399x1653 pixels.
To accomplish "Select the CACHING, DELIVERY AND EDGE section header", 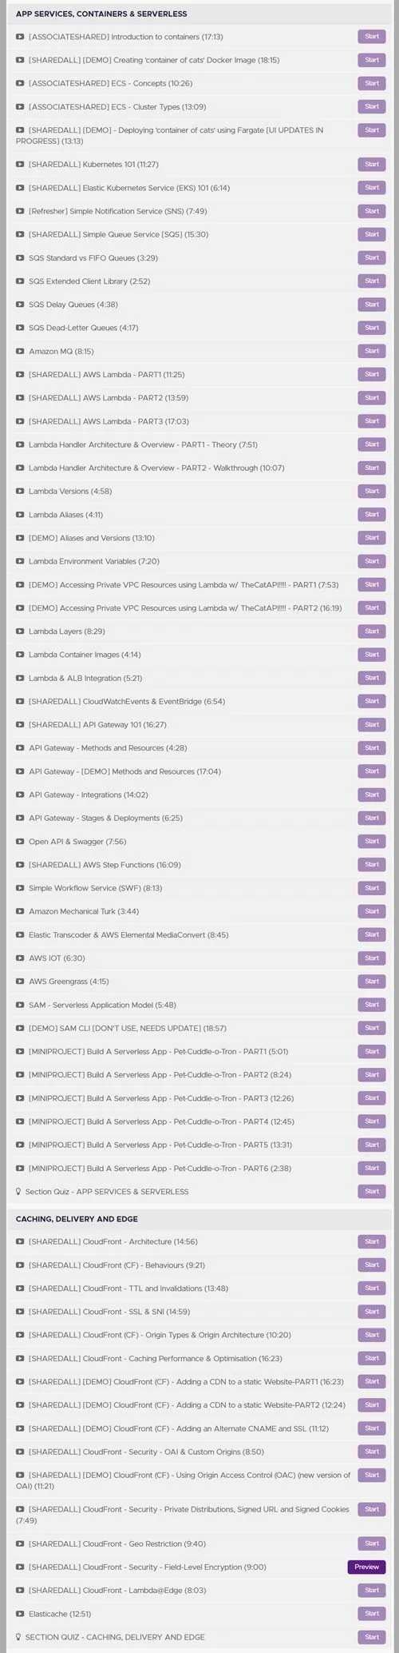I will pos(77,1219).
